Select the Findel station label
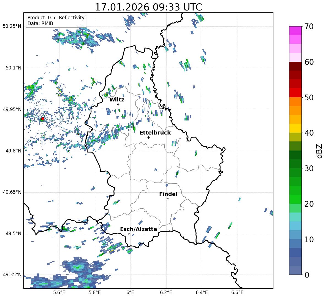Image resolution: width=326 pixels, height=298 pixels. 168,194
